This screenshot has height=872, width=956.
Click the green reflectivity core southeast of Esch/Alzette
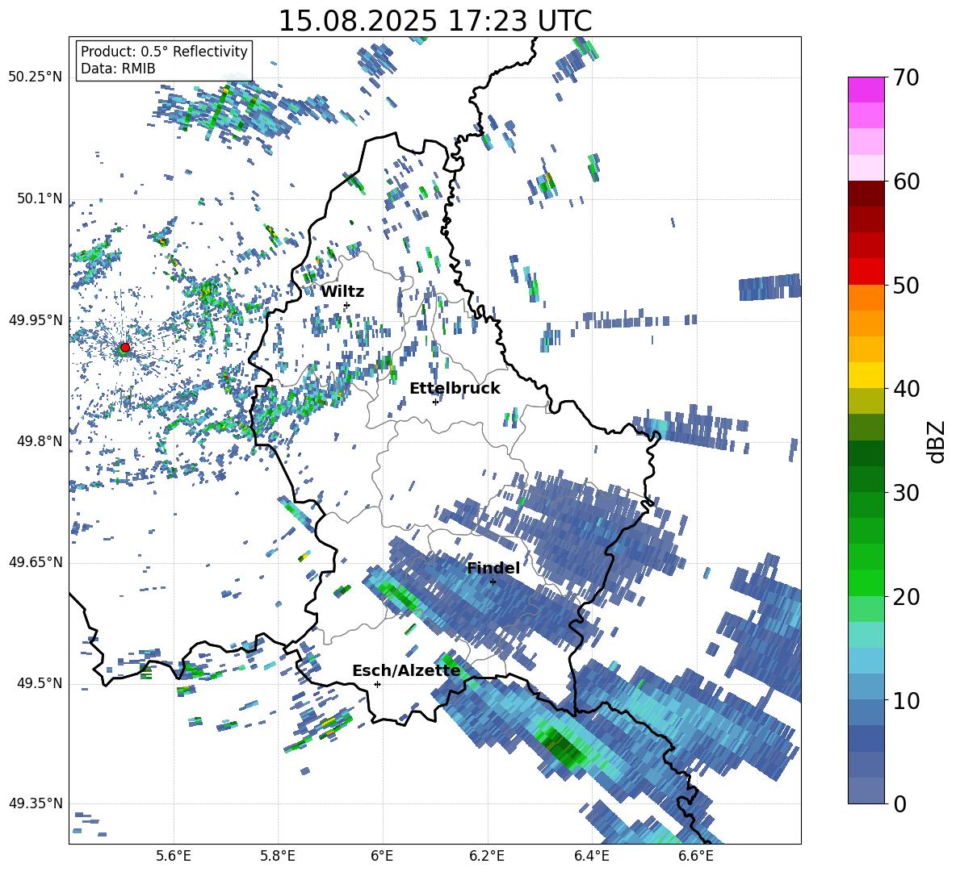(x=564, y=745)
